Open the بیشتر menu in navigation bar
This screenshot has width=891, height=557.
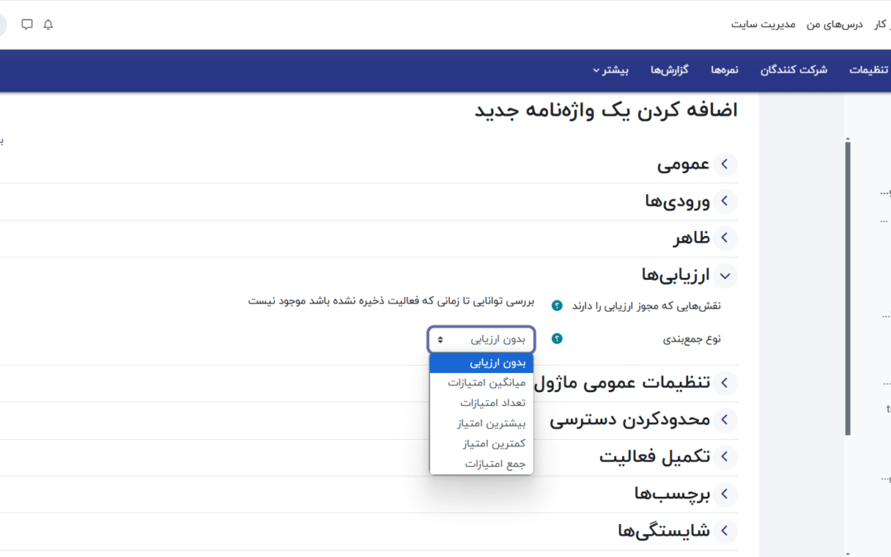(610, 70)
